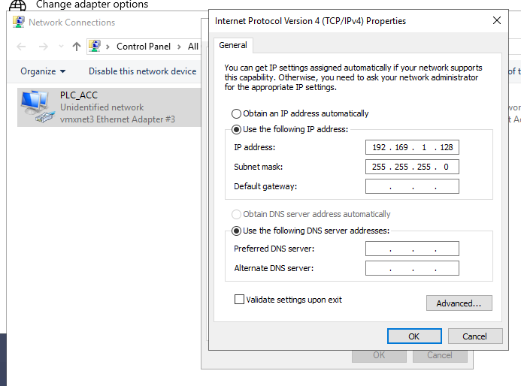Click the Network Connections title bar icon
521x386 pixels.
(19, 22)
